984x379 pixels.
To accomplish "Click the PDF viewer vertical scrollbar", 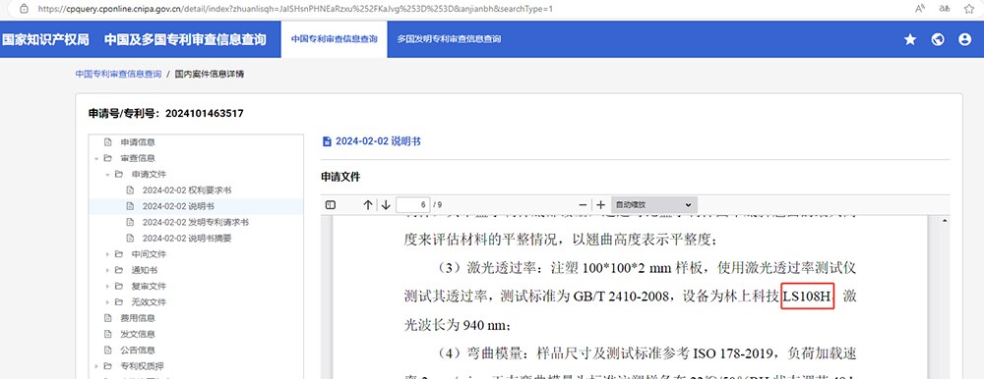I will [x=946, y=298].
